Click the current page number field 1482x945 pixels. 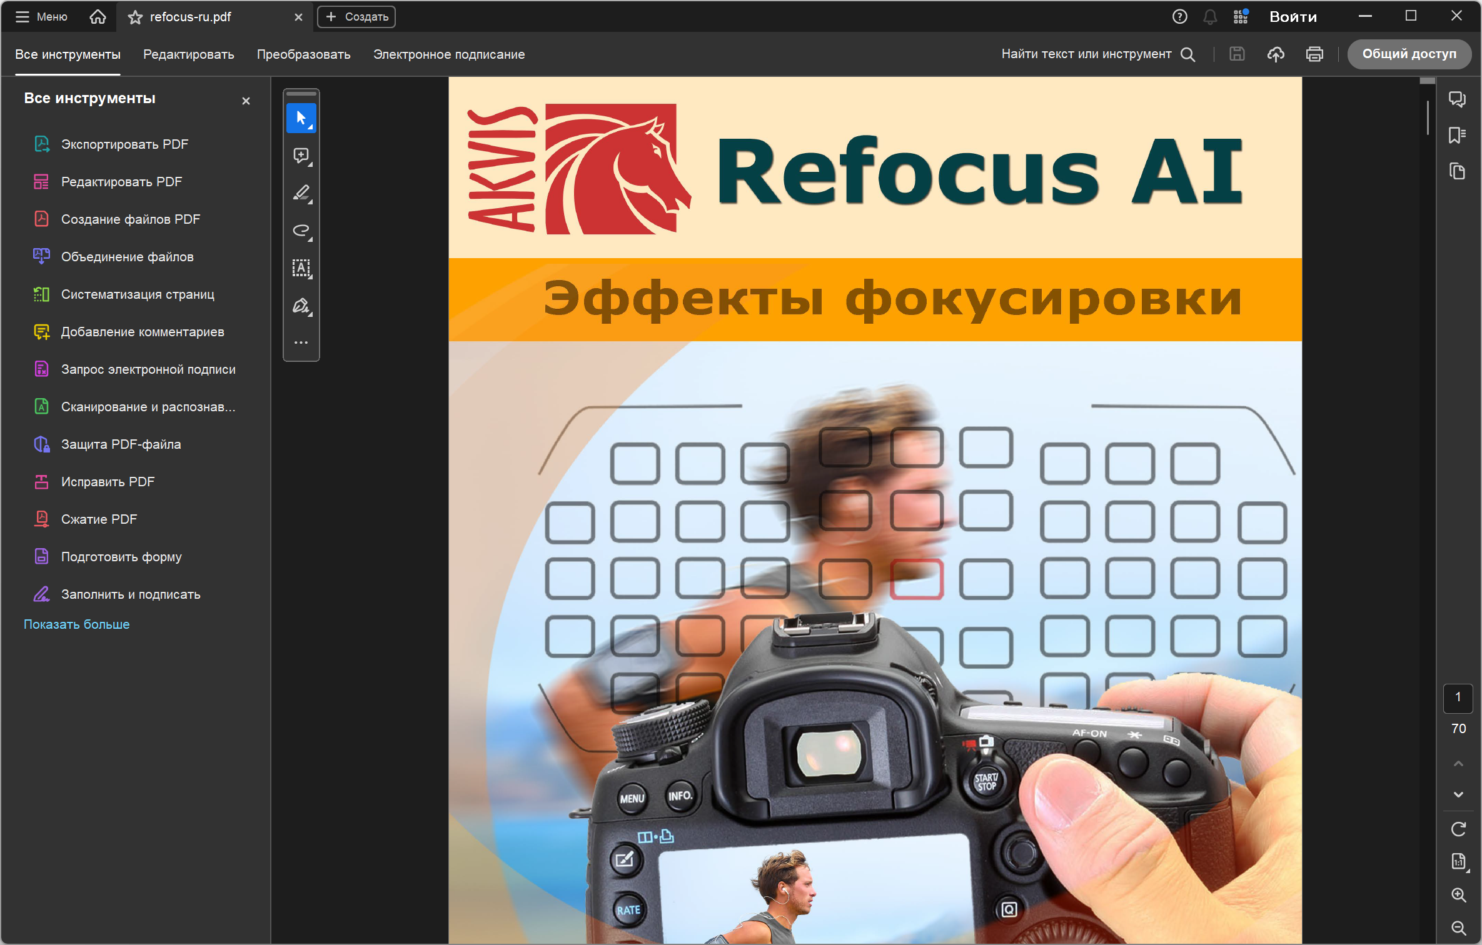tap(1458, 697)
